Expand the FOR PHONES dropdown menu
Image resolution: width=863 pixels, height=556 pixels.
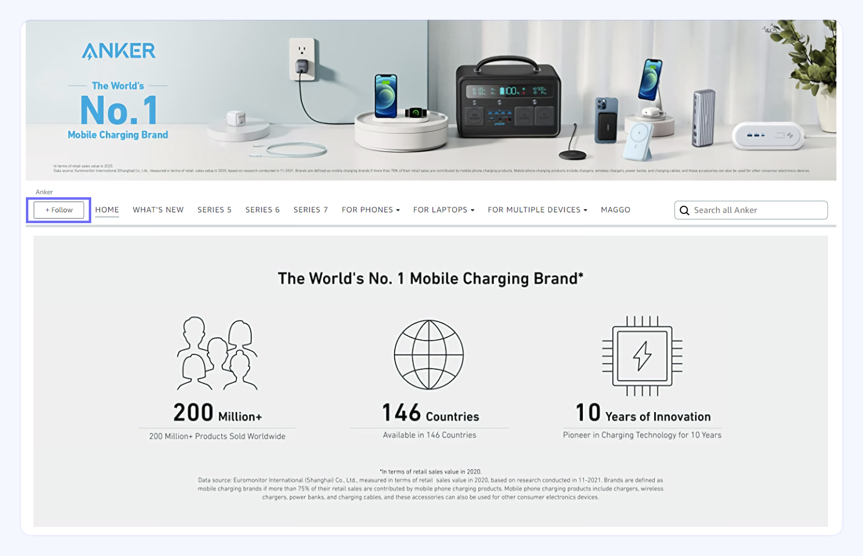pos(371,210)
